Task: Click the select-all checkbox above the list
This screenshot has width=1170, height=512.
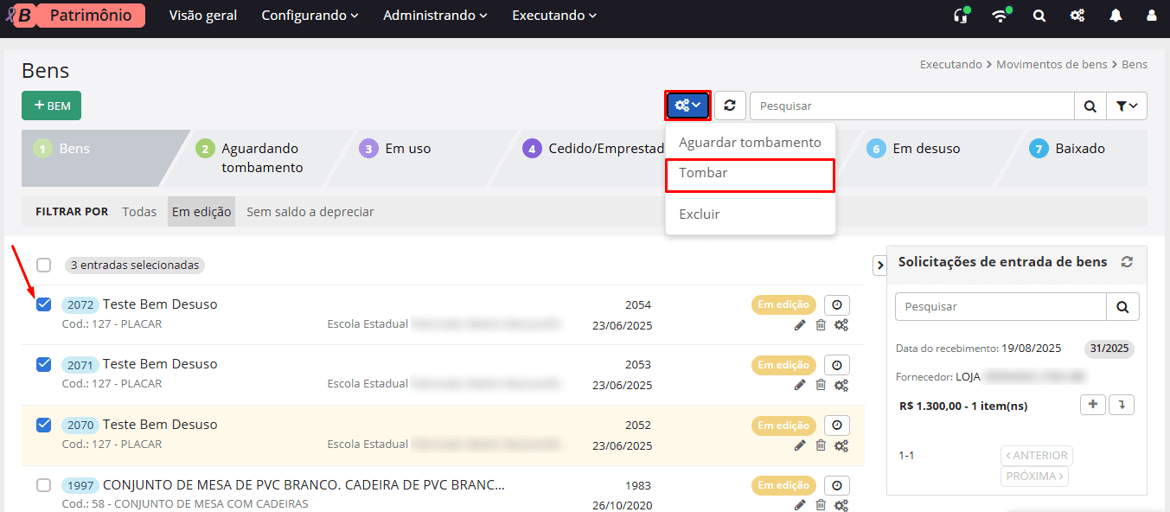Action: point(43,266)
